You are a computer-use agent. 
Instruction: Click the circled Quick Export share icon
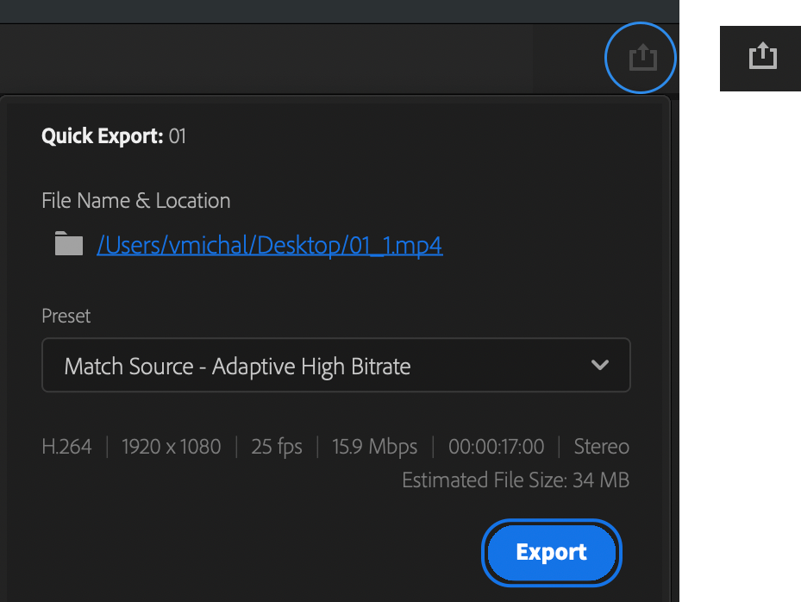point(642,57)
